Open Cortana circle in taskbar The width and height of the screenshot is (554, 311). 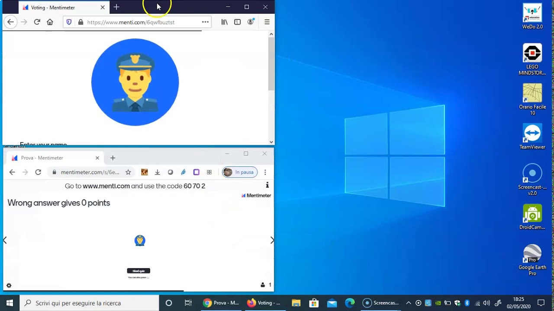pyautogui.click(x=169, y=303)
